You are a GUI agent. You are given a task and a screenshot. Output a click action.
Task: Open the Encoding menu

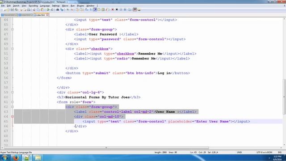click(33, 6)
